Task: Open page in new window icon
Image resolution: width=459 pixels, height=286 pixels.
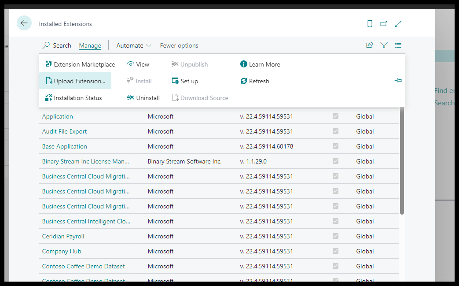Action: point(384,24)
